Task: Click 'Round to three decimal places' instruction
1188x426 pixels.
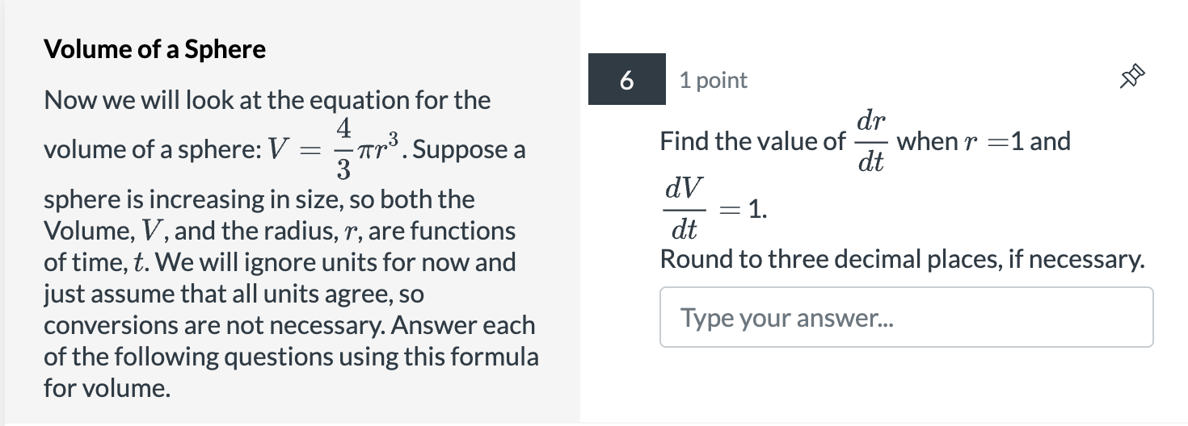Action: click(902, 259)
